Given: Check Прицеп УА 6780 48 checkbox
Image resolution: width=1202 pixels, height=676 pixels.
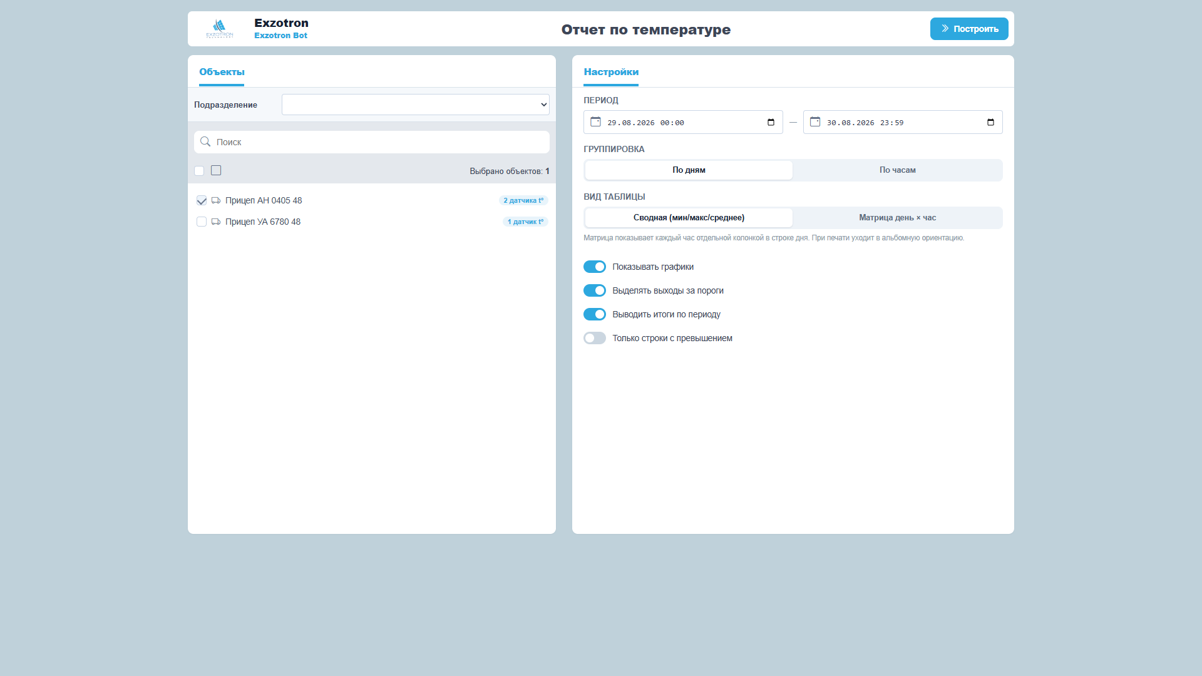Looking at the screenshot, I should pyautogui.click(x=202, y=222).
